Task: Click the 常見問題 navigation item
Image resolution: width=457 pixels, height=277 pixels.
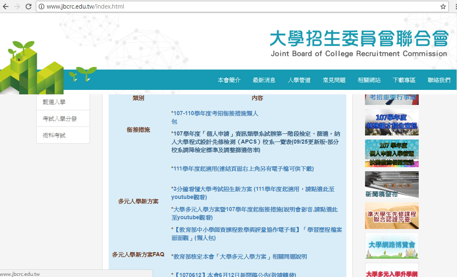Action: coord(334,80)
